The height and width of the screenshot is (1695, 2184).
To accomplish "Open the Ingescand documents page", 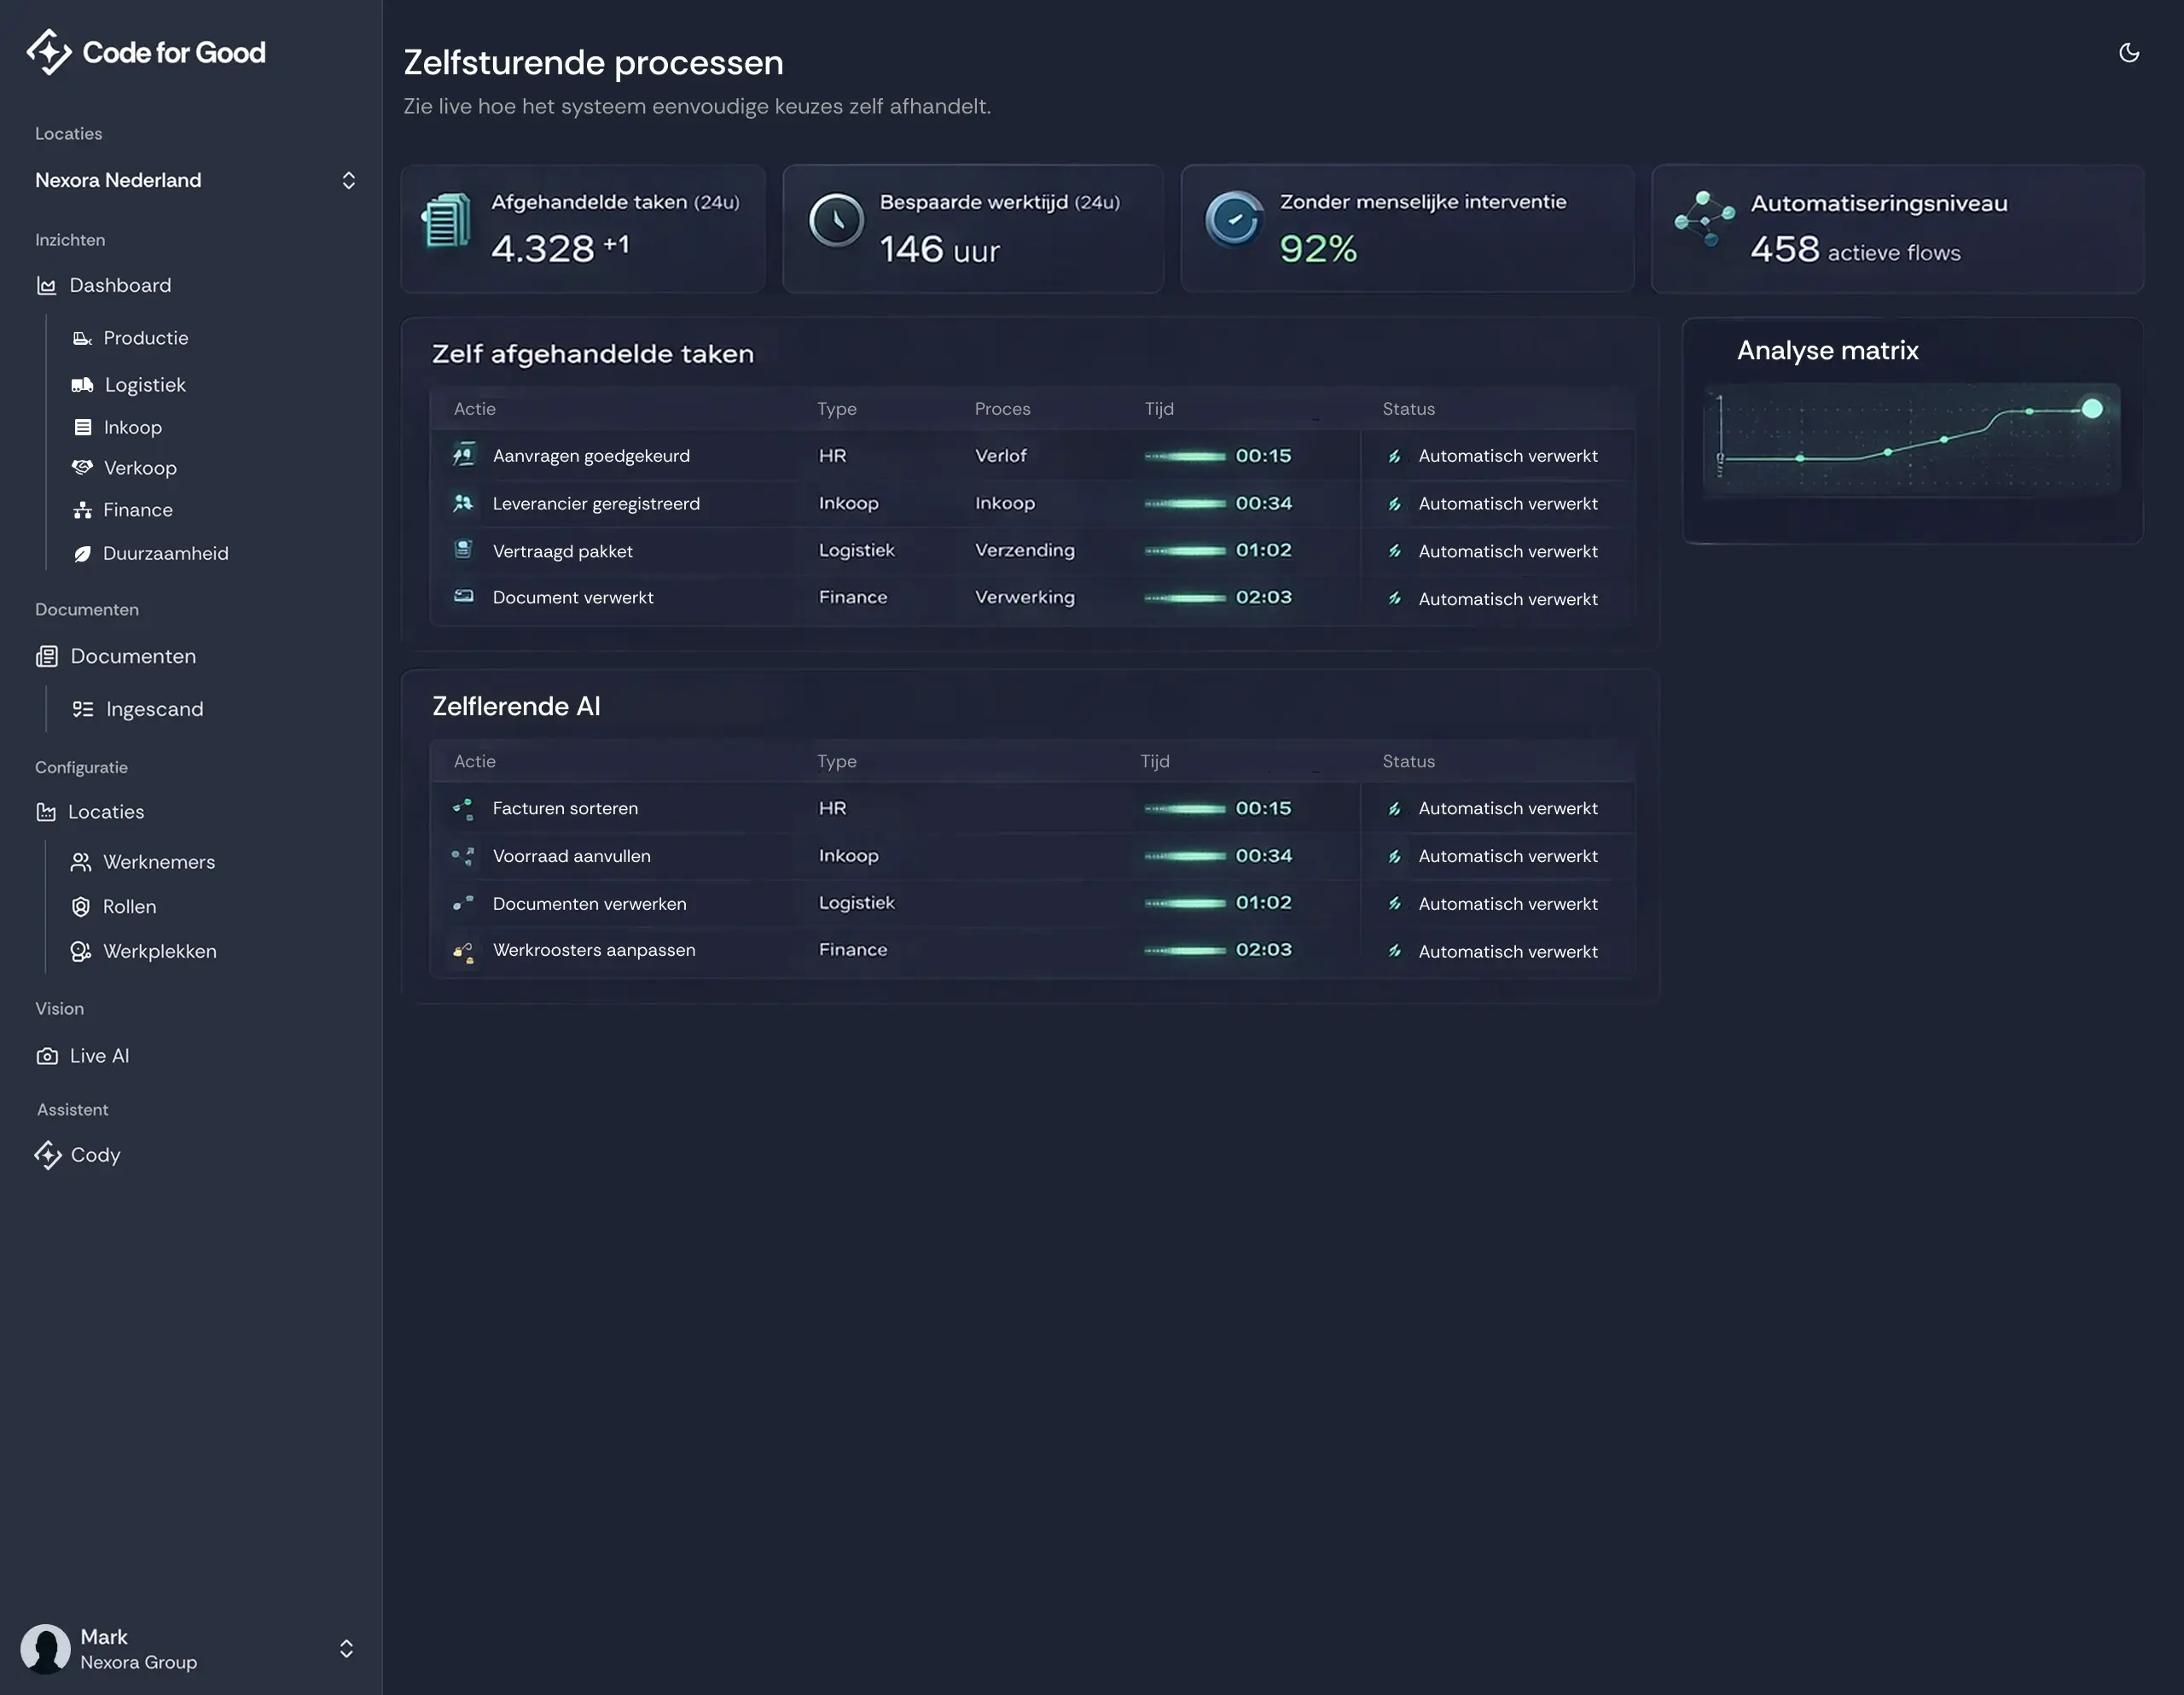I will pos(154,709).
